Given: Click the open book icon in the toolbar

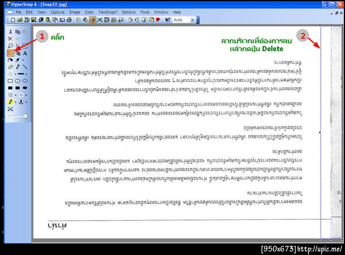Looking at the screenshot, I should 62,20.
